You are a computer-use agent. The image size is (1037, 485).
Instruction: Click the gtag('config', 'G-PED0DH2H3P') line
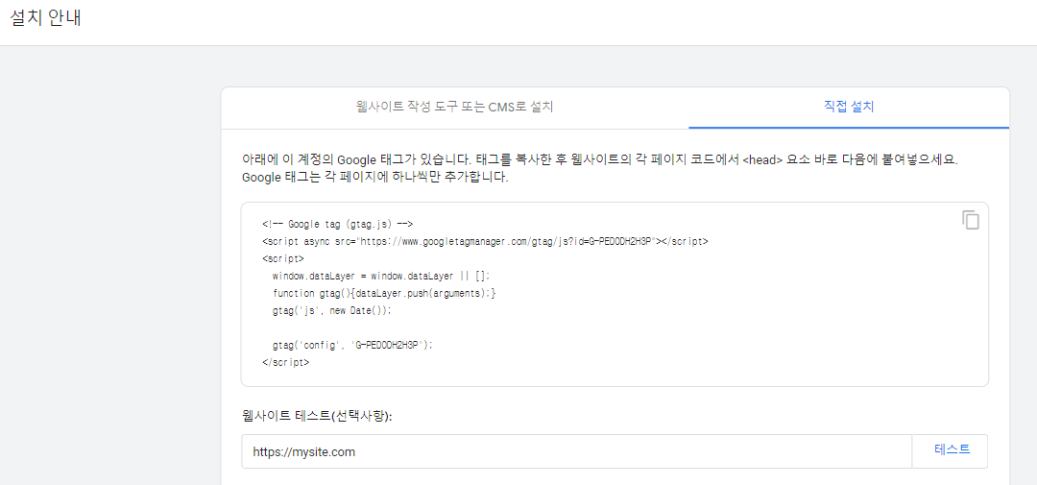tap(351, 345)
